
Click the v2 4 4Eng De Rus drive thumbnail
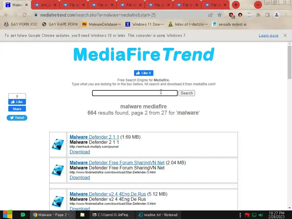[x=58, y=202]
